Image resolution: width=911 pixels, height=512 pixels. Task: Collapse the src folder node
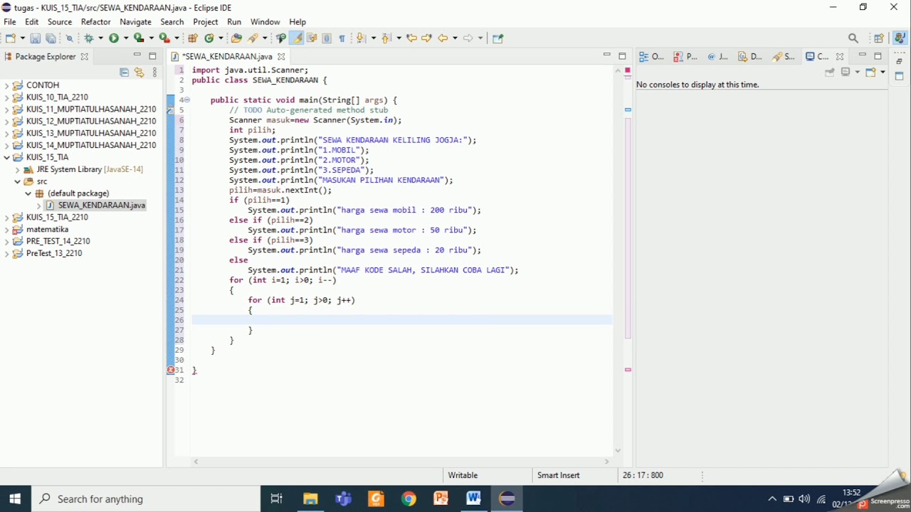(x=18, y=181)
